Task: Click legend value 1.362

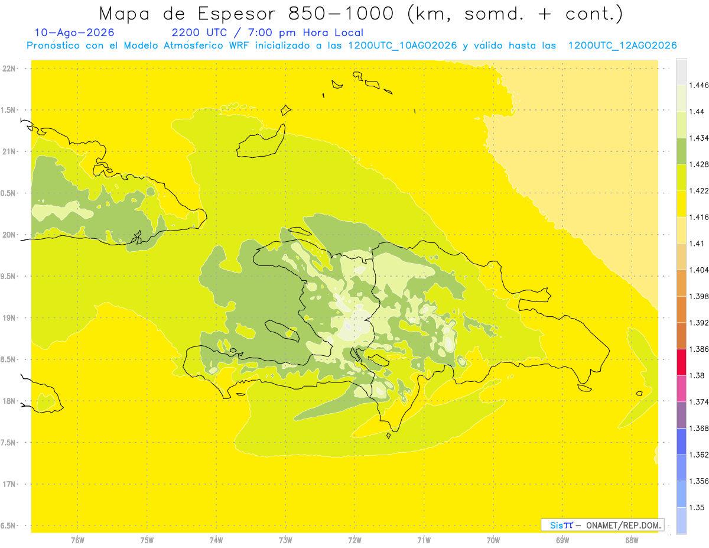Action: coord(698,455)
